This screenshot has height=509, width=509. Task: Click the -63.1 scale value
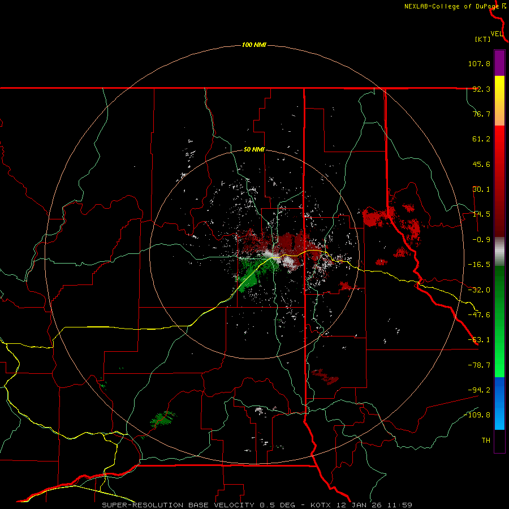pyautogui.click(x=479, y=340)
